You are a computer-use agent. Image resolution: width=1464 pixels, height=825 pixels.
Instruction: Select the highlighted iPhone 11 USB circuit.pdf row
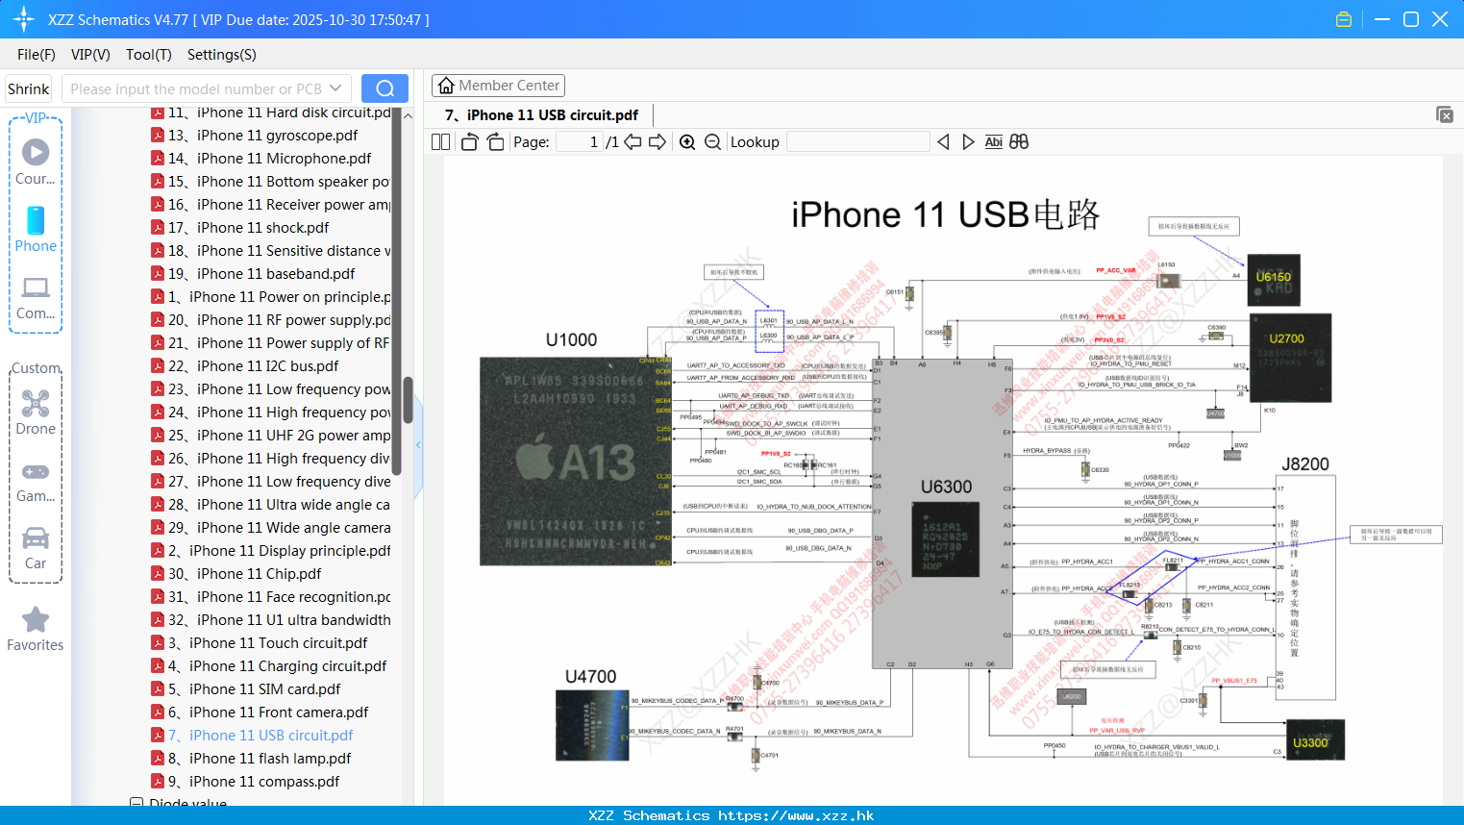point(252,736)
